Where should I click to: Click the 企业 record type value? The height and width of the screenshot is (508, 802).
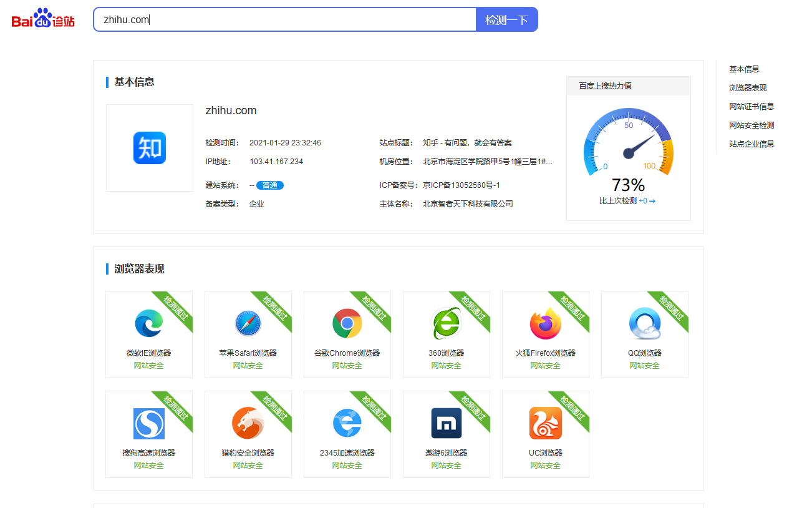click(257, 204)
